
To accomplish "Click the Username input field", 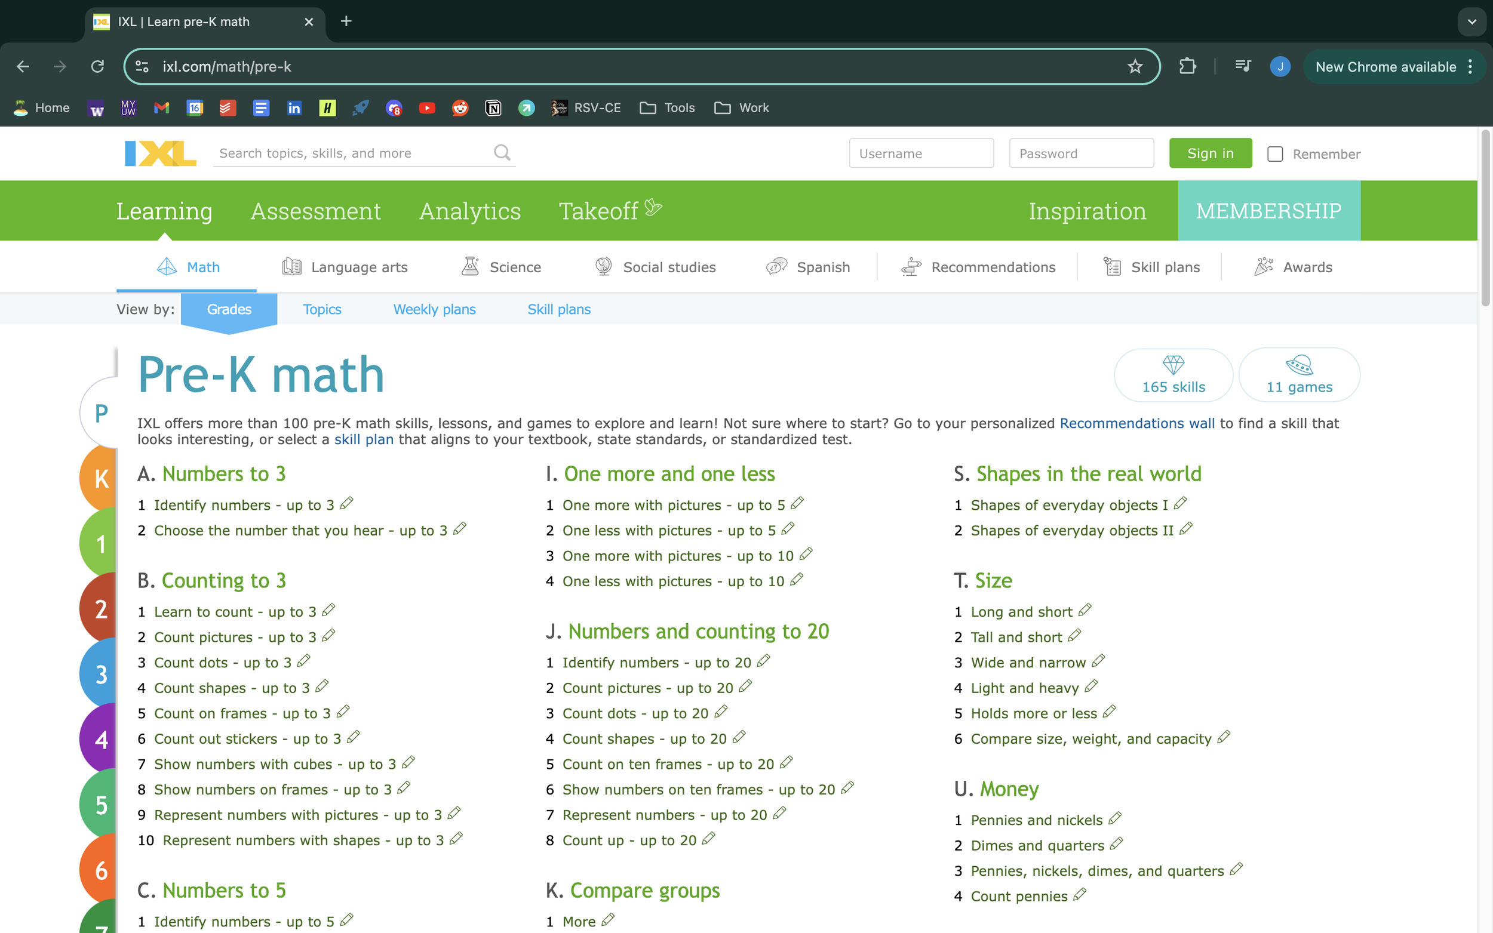I will click(x=921, y=153).
